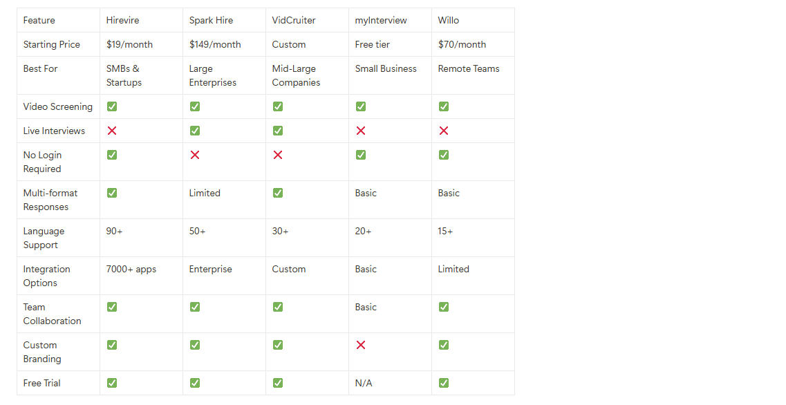Select the Hirevire column header
Image resolution: width=786 pixels, height=405 pixels.
[x=123, y=20]
